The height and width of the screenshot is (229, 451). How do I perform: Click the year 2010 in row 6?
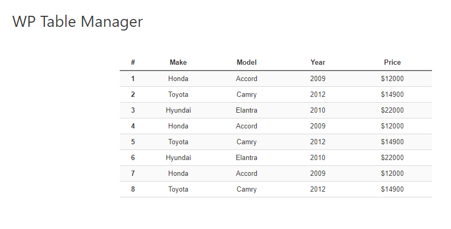pos(318,157)
